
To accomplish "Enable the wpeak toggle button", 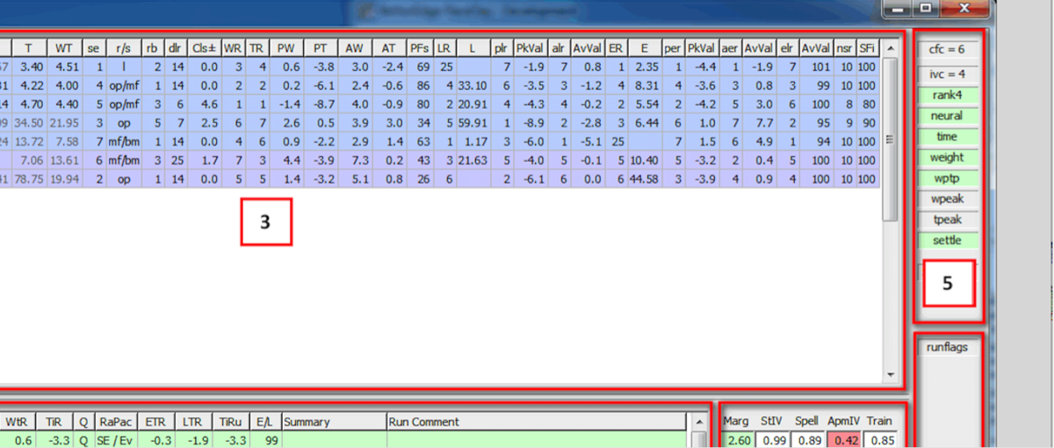I will click(x=947, y=199).
